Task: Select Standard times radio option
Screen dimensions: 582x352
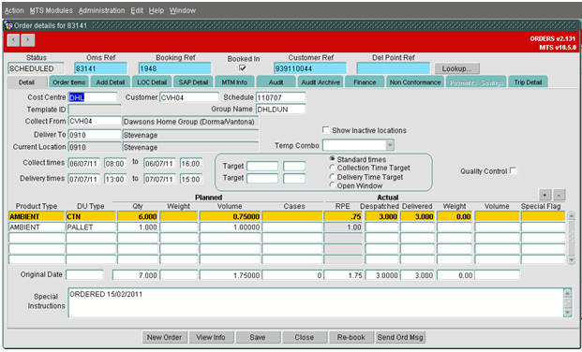Action: [x=332, y=159]
